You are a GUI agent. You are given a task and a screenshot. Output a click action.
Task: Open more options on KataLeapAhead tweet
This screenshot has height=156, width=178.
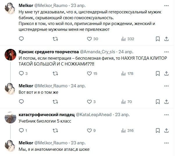point(166,114)
